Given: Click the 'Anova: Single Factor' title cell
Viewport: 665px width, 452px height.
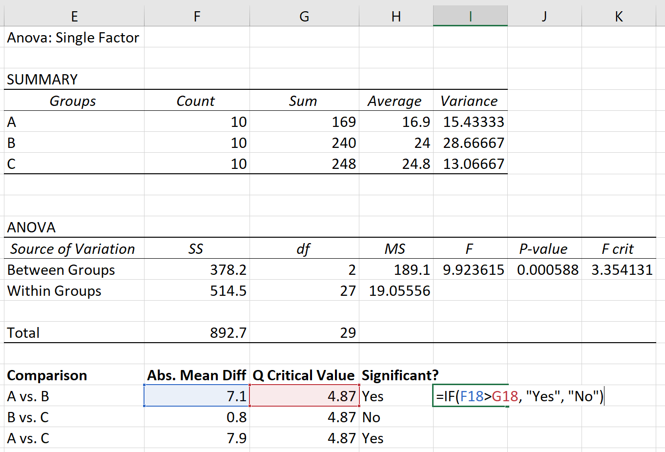Looking at the screenshot, I should pos(73,37).
